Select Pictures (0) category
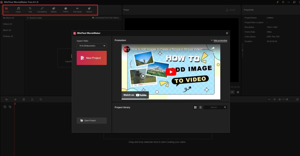Viewport: 300px width, 156px height. (8, 36)
